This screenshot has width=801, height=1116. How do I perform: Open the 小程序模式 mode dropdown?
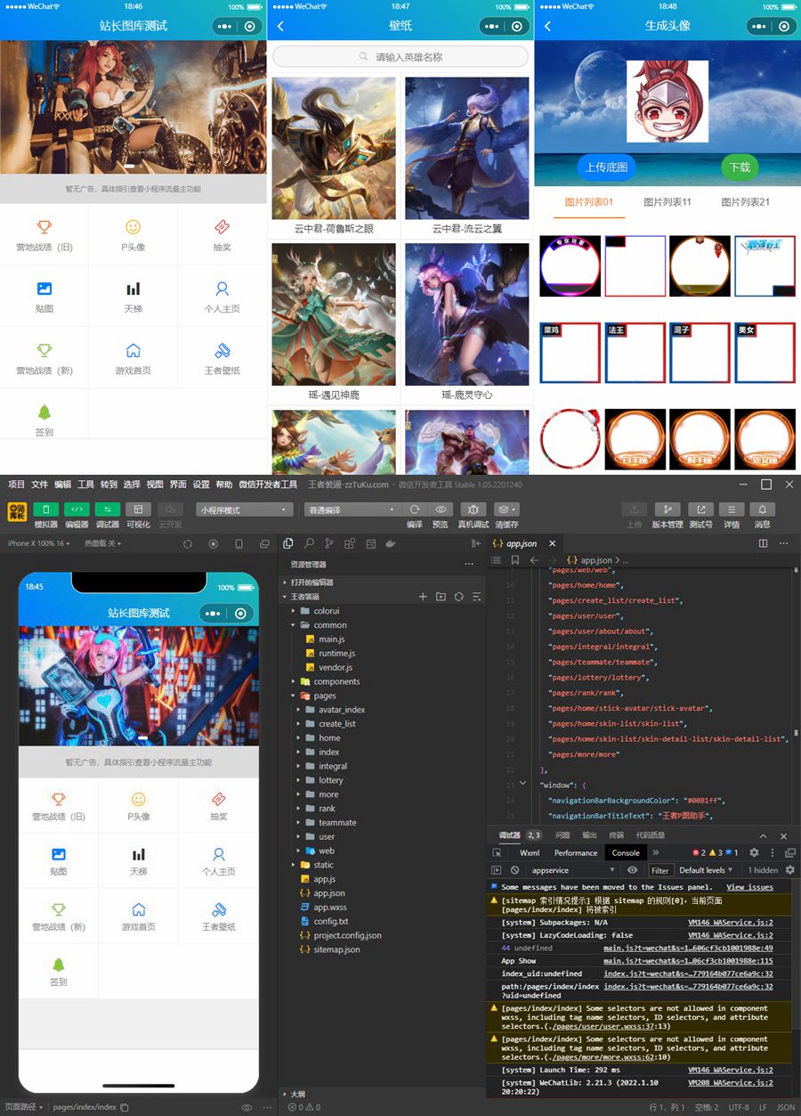pyautogui.click(x=245, y=510)
